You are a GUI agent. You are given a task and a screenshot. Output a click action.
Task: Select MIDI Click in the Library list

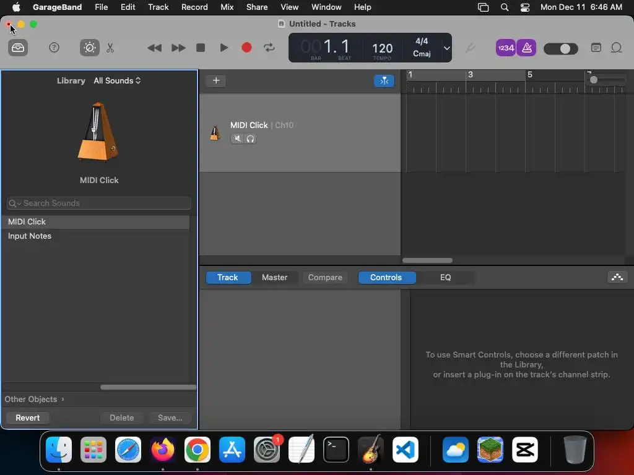tap(95, 222)
